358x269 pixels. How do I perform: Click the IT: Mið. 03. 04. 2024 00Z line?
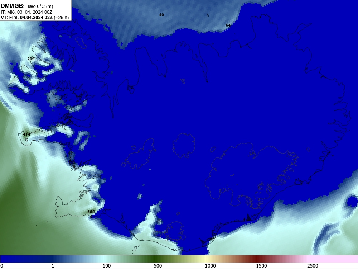click(x=26, y=12)
